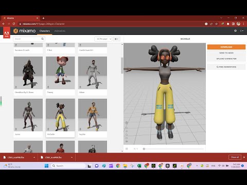Click the Chrome profile avatar
Viewport: 247px width, 185px height.
point(238,24)
